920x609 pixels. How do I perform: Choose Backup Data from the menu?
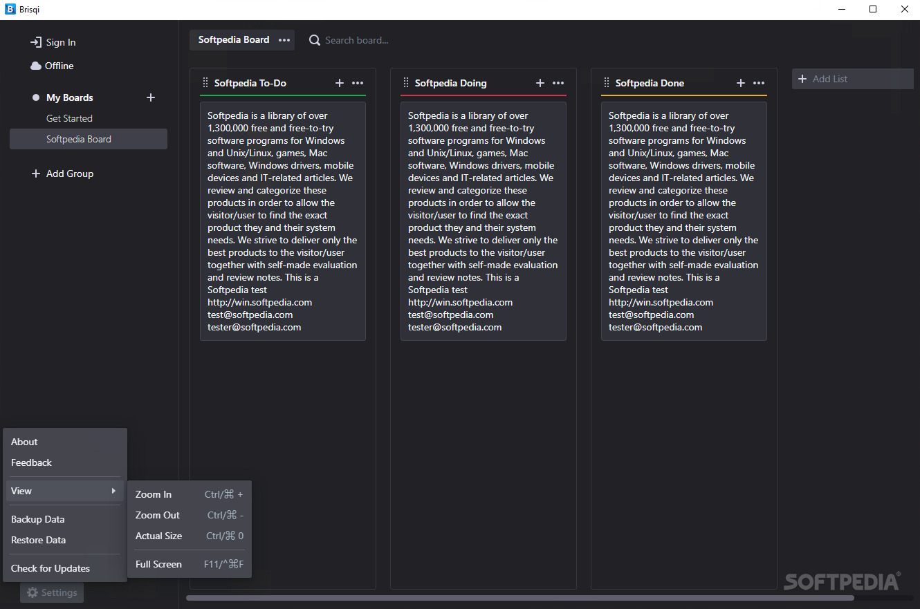tap(65, 519)
